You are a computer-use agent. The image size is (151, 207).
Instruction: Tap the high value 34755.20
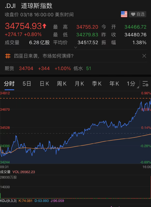[x=87, y=27]
